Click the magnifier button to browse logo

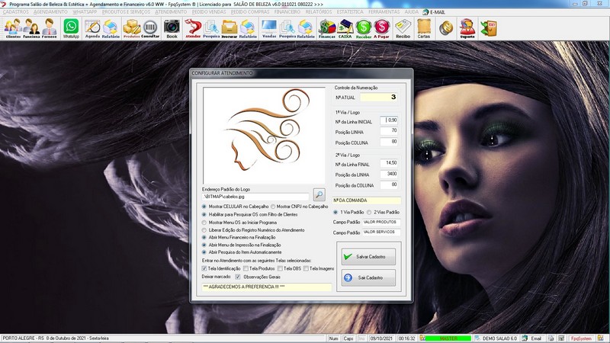pos(319,194)
